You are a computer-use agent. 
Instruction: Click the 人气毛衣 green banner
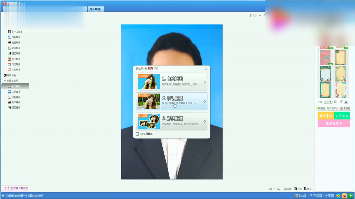click(x=342, y=116)
